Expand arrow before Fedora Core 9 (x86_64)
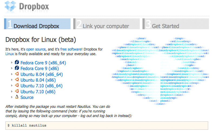Image resolution: width=216 pixels, height=133 pixels. point(12,62)
